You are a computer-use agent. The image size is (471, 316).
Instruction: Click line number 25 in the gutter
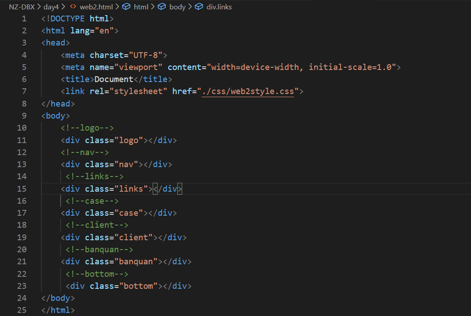[x=21, y=310]
